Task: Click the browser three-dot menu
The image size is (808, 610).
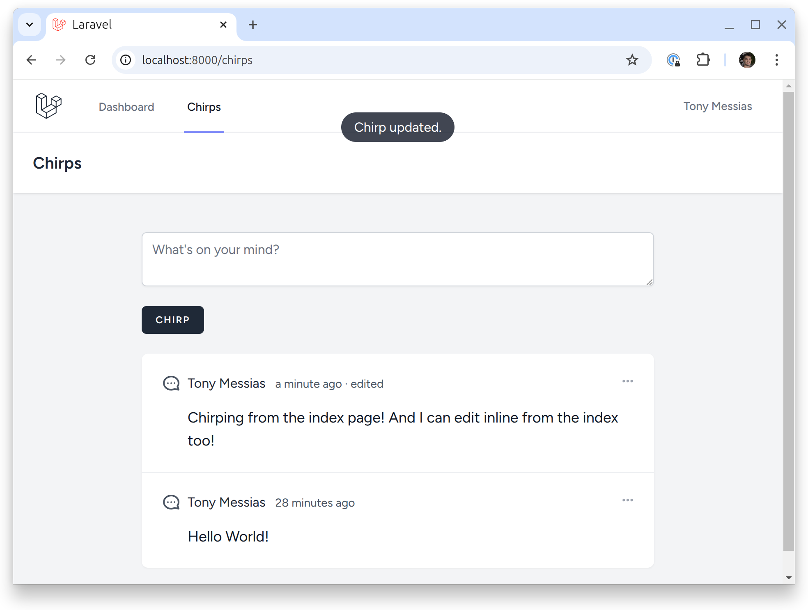Action: pyautogui.click(x=776, y=60)
